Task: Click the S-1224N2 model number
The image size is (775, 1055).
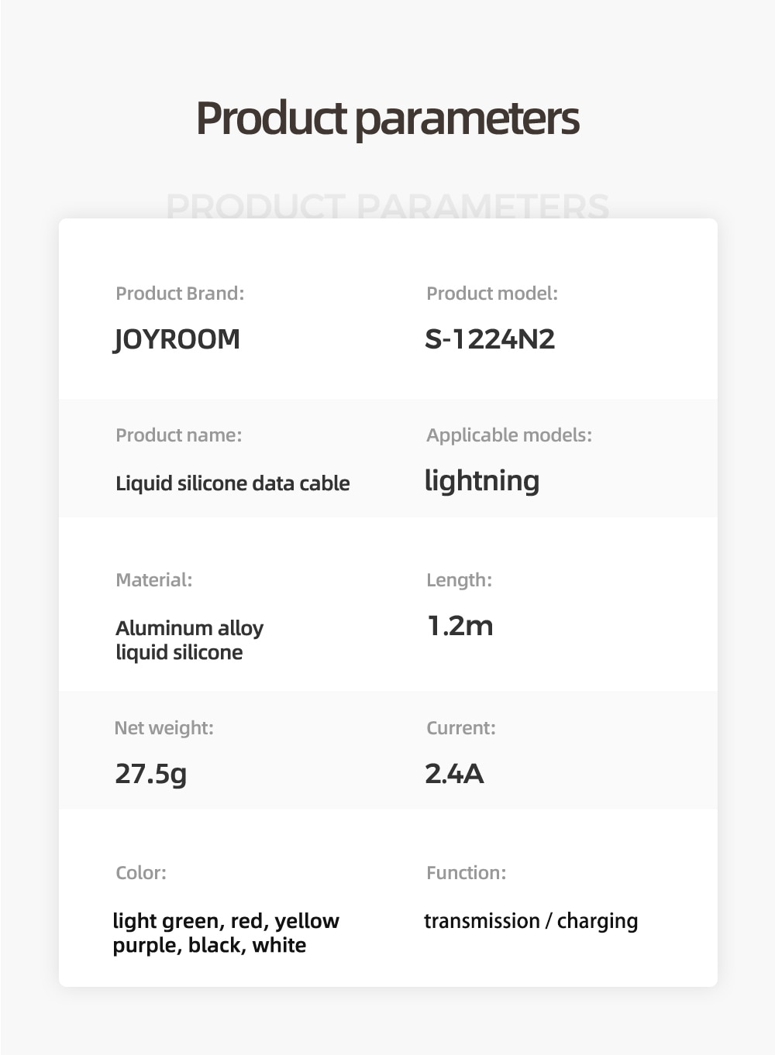Action: coord(490,339)
